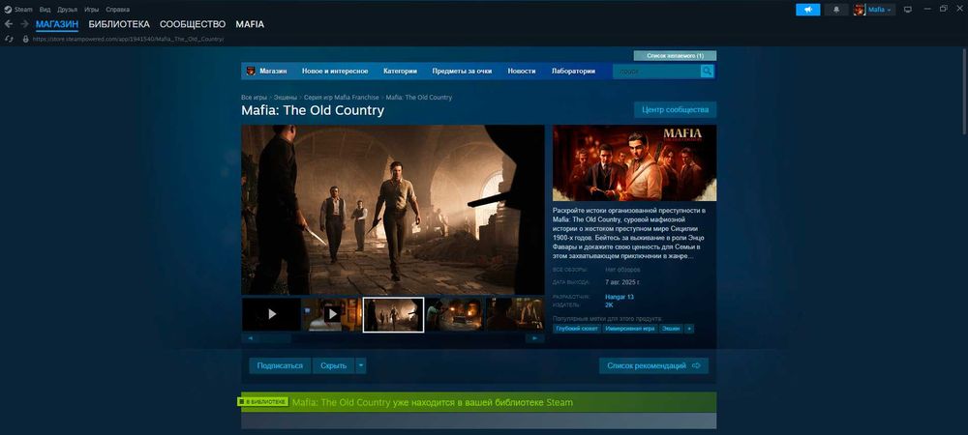Play the first trailer thumbnail
This screenshot has height=435, width=968.
272,314
